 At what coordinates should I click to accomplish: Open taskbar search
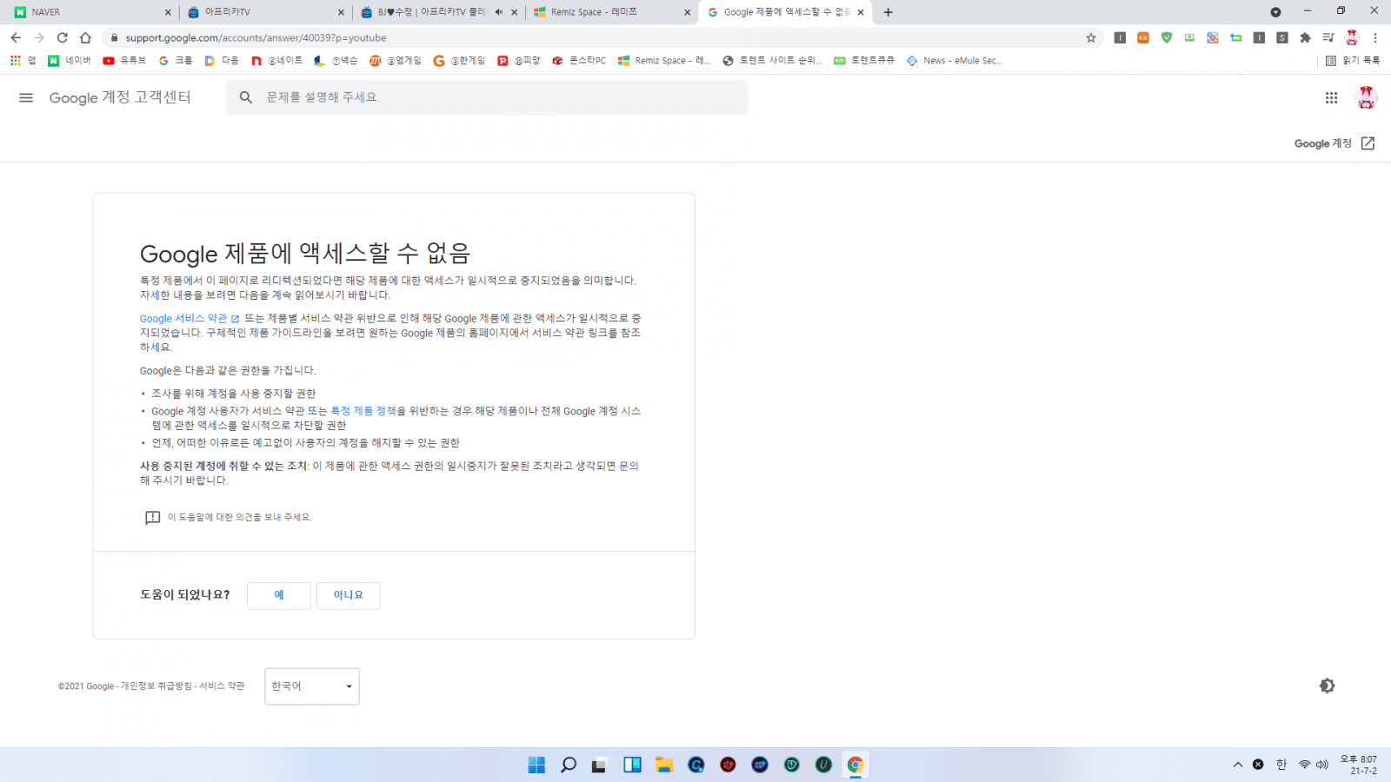tap(569, 765)
